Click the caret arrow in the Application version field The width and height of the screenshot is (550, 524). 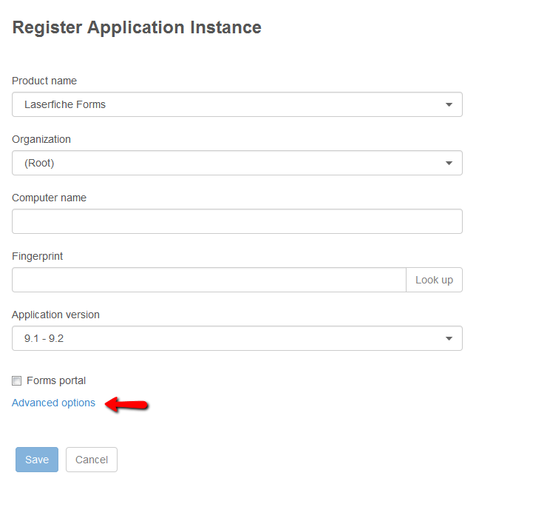point(449,338)
